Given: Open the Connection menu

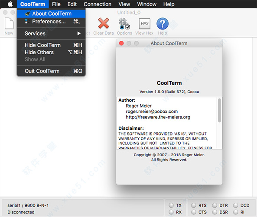Looking at the screenshot, I should click(98, 4).
